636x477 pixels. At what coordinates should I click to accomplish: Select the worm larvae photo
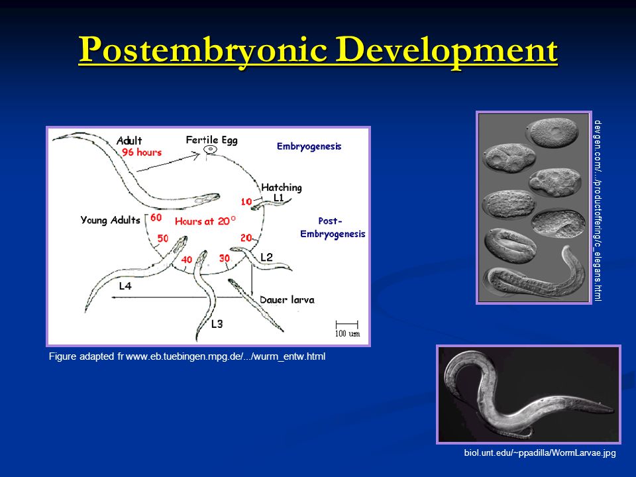point(529,394)
